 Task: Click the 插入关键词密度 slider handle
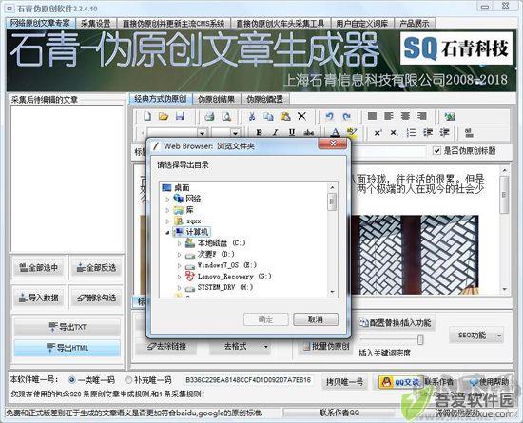[420, 339]
